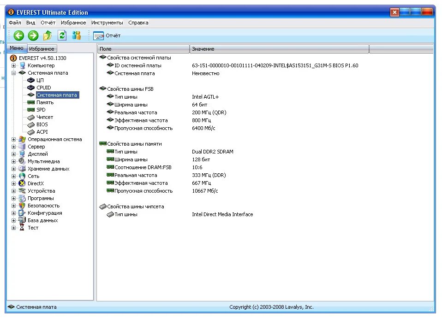Click the Intel Direct Media Interface value

[222, 214]
